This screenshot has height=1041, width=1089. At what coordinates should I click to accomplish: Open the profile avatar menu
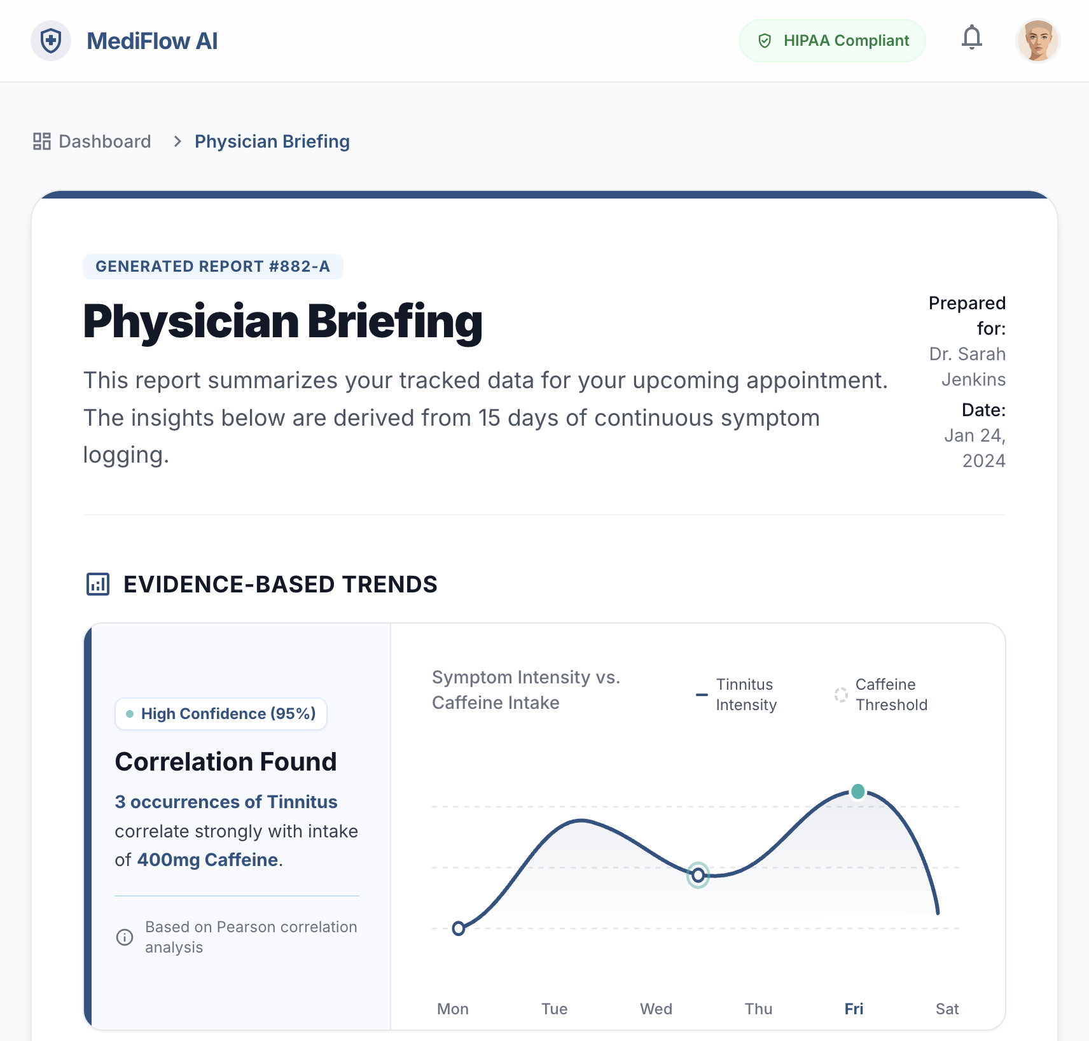(x=1037, y=40)
